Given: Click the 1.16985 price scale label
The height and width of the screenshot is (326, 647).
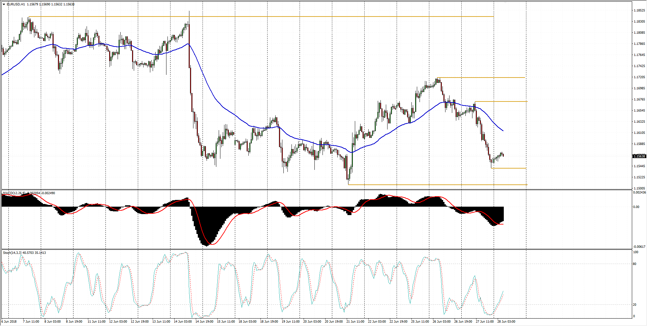Looking at the screenshot, I should pos(639,88).
